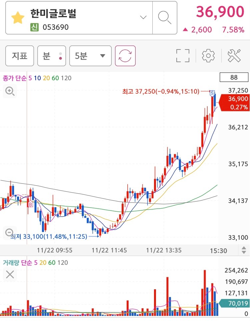Click the 15:30 time axis label

[219, 250]
